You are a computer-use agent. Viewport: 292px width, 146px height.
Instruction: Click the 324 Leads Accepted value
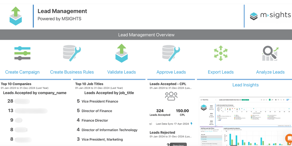(x=160, y=111)
